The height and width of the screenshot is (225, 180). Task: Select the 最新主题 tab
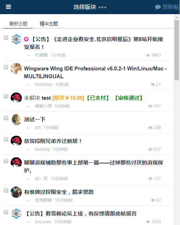click(18, 24)
